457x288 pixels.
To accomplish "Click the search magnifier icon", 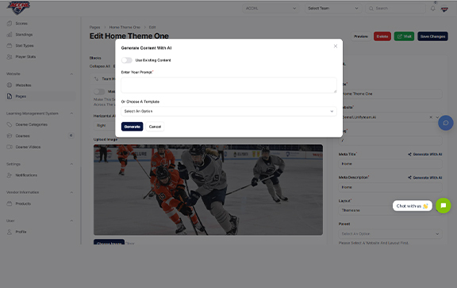I will (x=371, y=9).
